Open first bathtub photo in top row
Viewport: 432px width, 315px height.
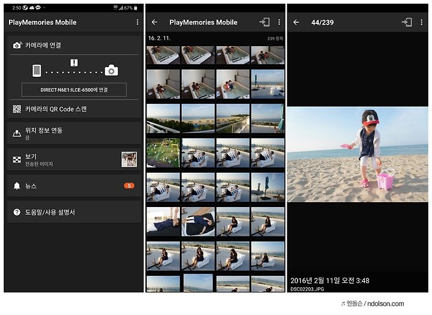click(163, 55)
